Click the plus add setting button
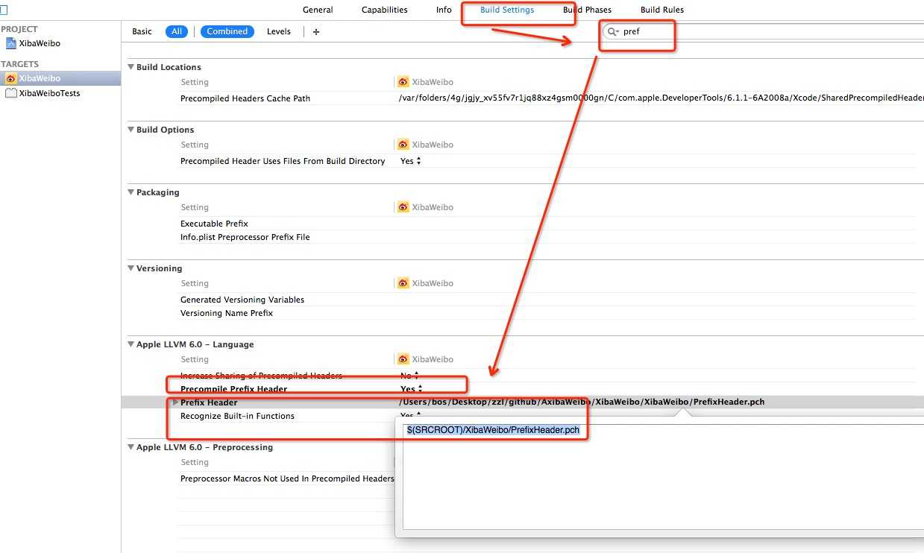This screenshot has width=924, height=553. [316, 31]
